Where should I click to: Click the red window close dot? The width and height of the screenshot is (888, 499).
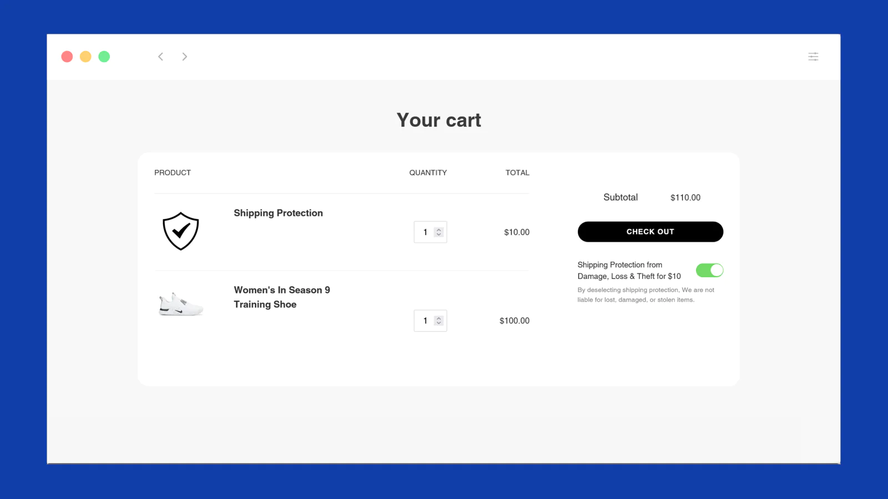[67, 57]
